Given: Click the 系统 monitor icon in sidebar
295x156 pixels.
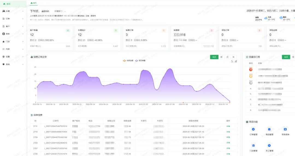Looking at the screenshot, I should pos(3,64).
